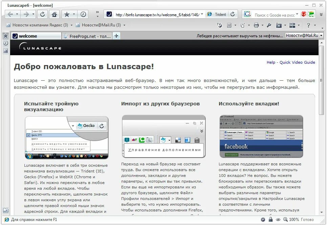Click the 100% zoom magnifier control
This screenshot has height=225, width=327.
[x=291, y=220]
